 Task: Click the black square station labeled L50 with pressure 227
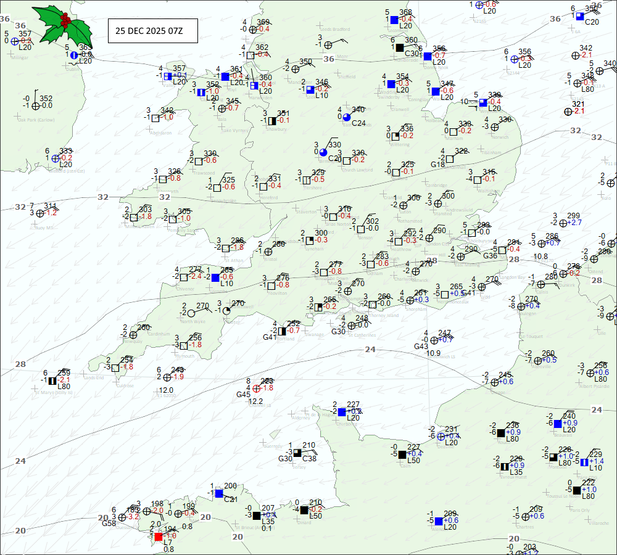402,454
